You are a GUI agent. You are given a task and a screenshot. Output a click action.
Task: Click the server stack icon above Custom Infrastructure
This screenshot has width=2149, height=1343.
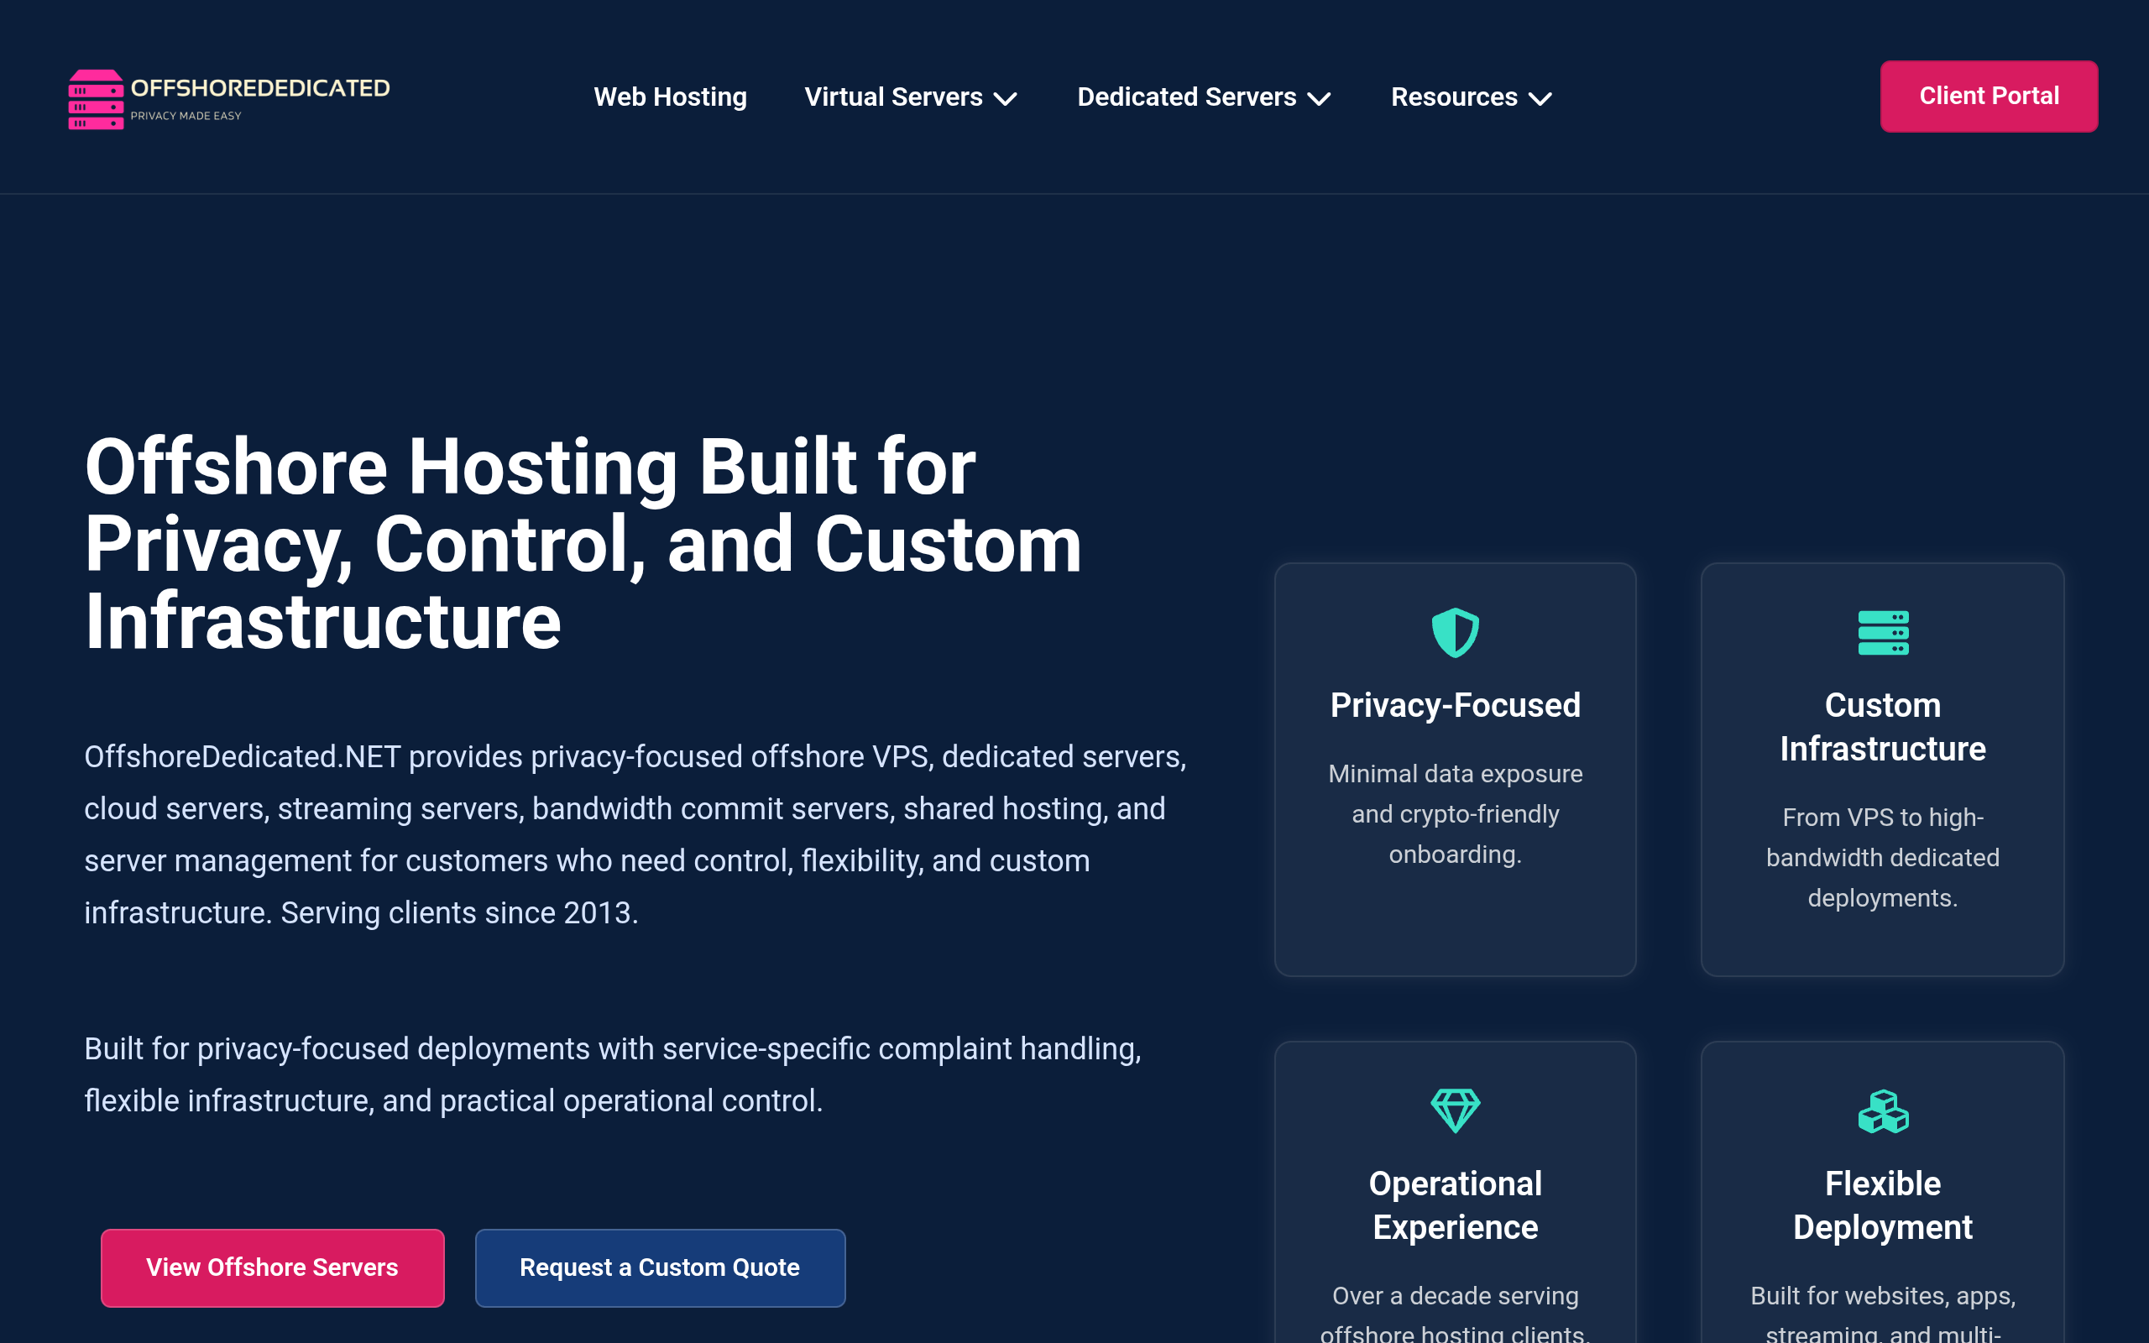click(1883, 632)
